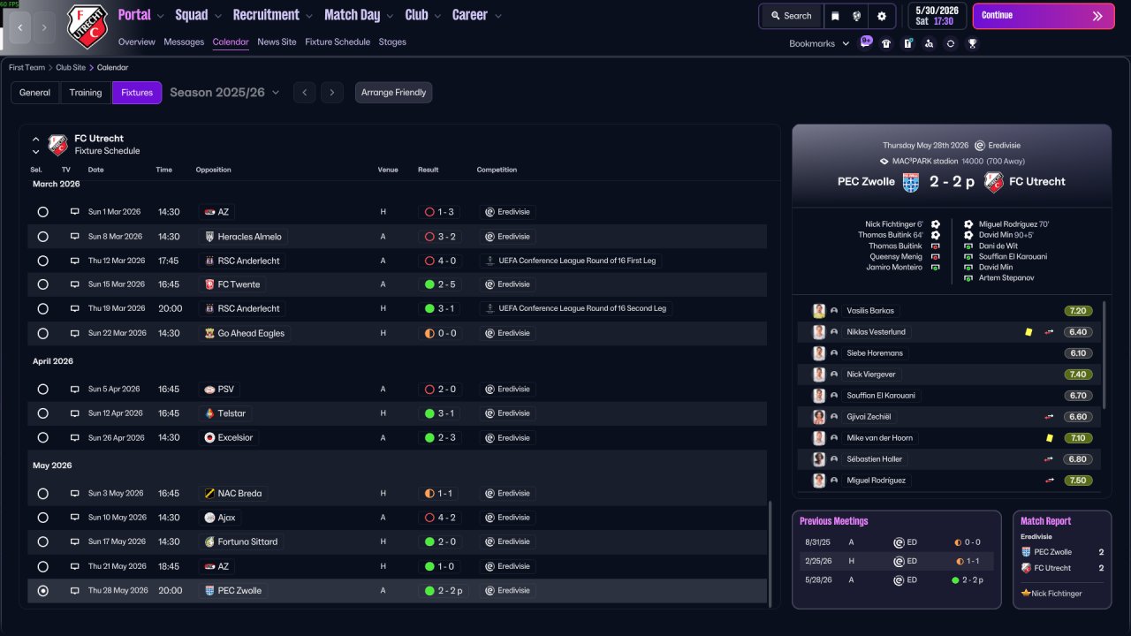Click the world globe icon in top bar
The width and height of the screenshot is (1131, 636).
(857, 16)
